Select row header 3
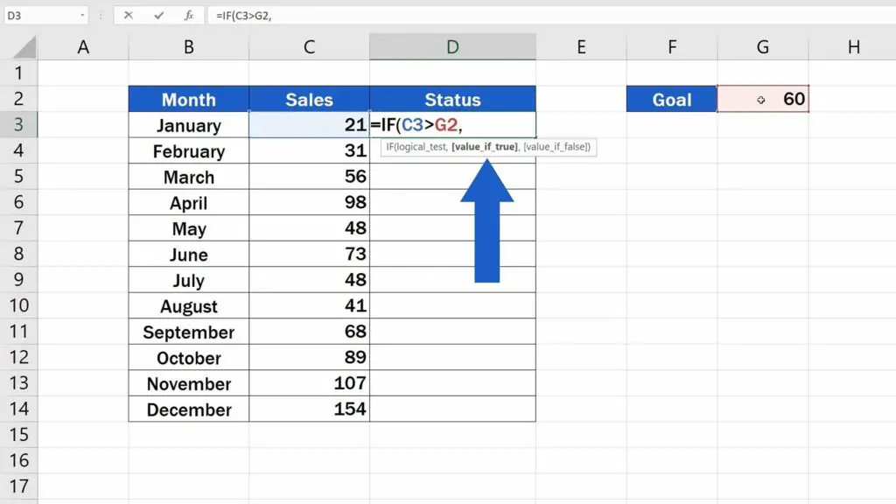 click(17, 125)
